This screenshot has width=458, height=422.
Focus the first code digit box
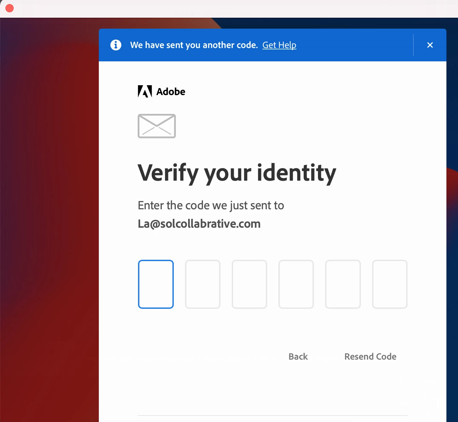pyautogui.click(x=156, y=284)
